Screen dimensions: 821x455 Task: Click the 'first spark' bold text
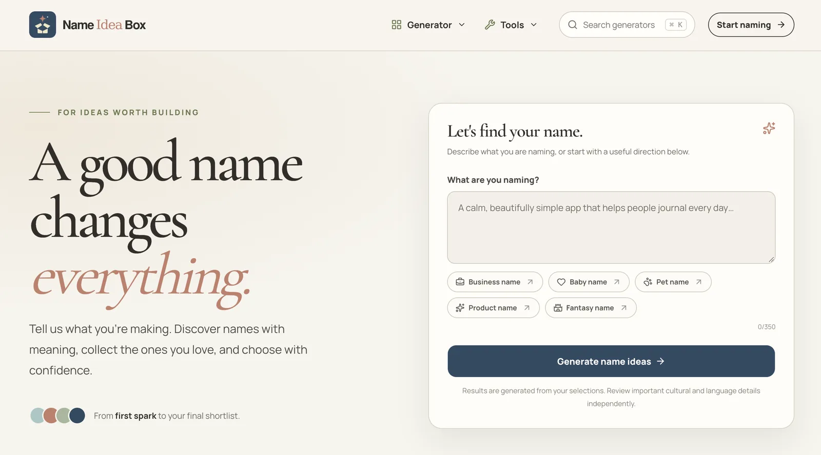pos(135,416)
